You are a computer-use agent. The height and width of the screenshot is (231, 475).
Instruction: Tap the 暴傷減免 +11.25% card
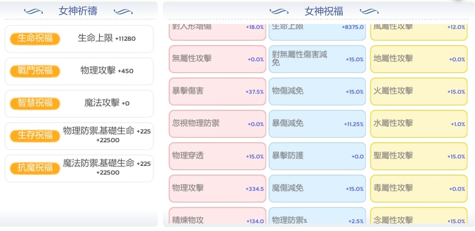click(x=317, y=124)
